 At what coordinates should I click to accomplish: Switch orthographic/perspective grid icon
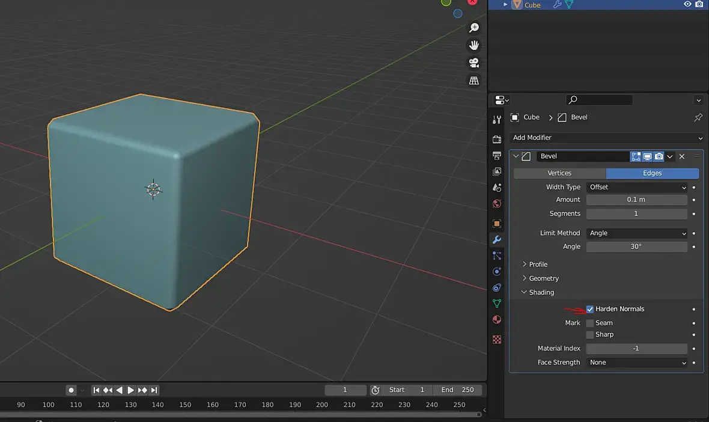click(x=474, y=81)
